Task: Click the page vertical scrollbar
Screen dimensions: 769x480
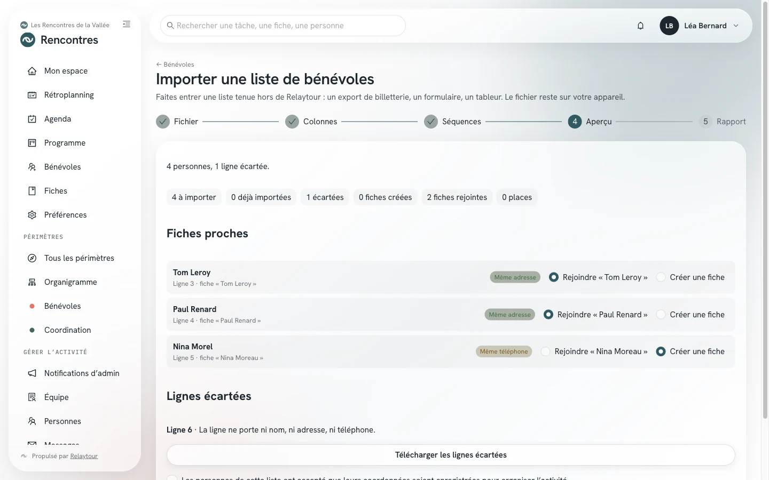Action: point(765,211)
